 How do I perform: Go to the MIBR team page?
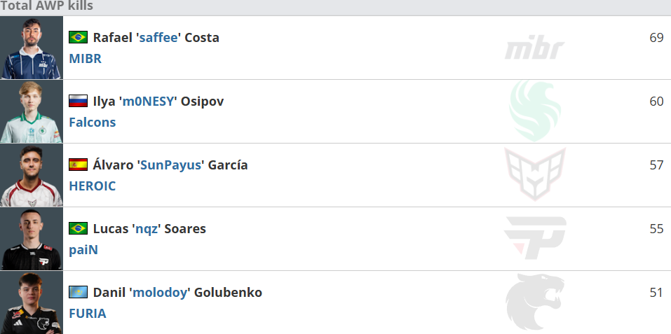[85, 58]
